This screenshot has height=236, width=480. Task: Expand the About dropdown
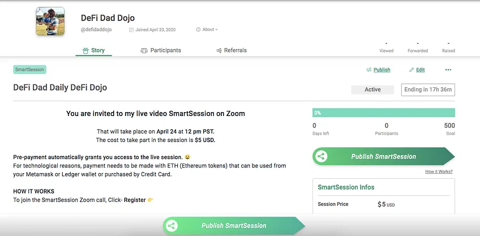point(207,29)
